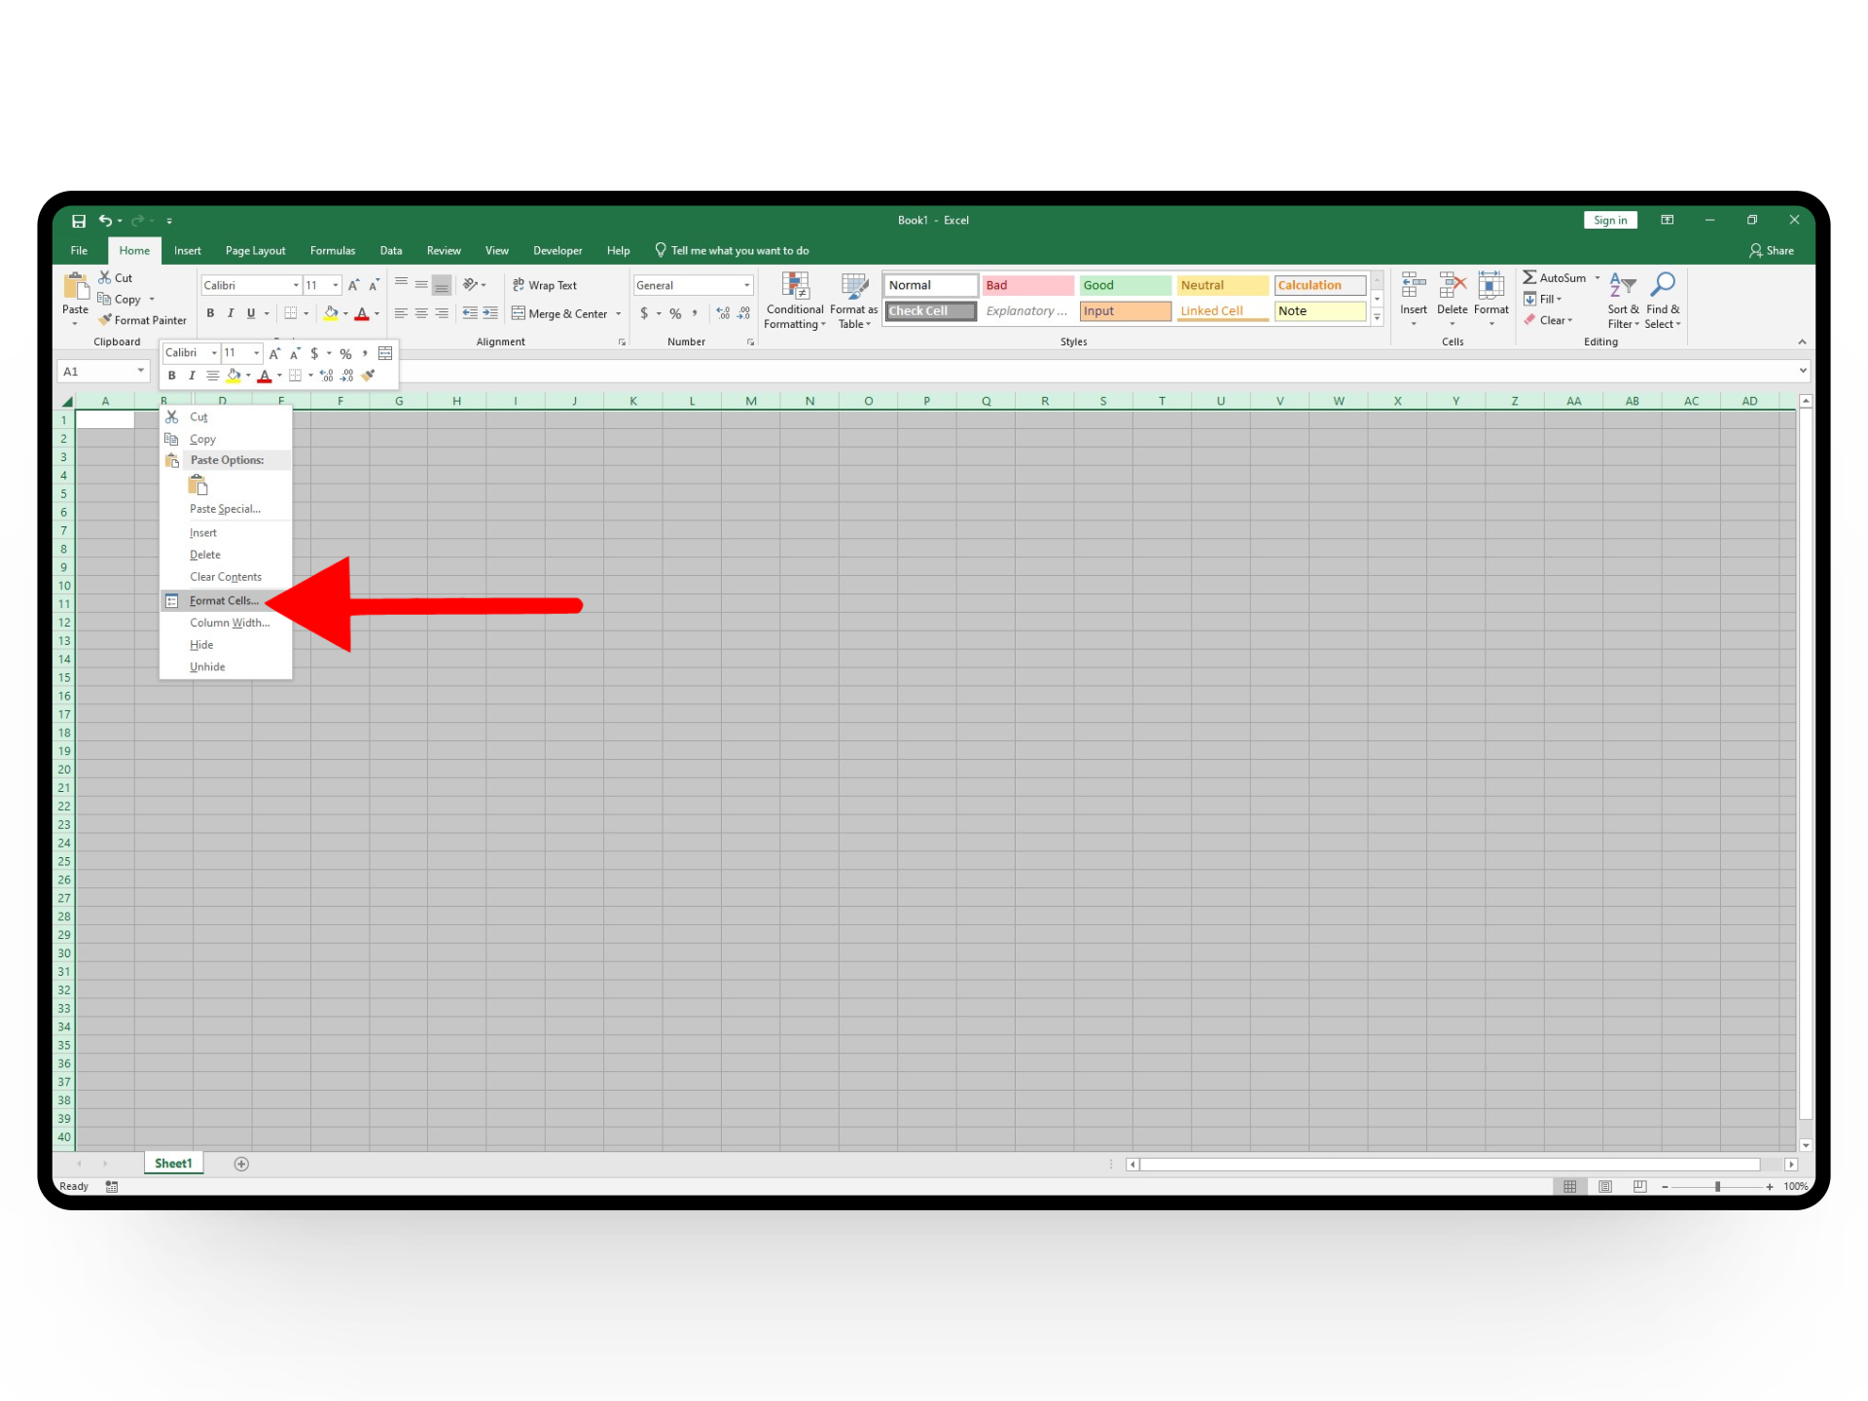Expand the General number format dropdown

pos(747,285)
